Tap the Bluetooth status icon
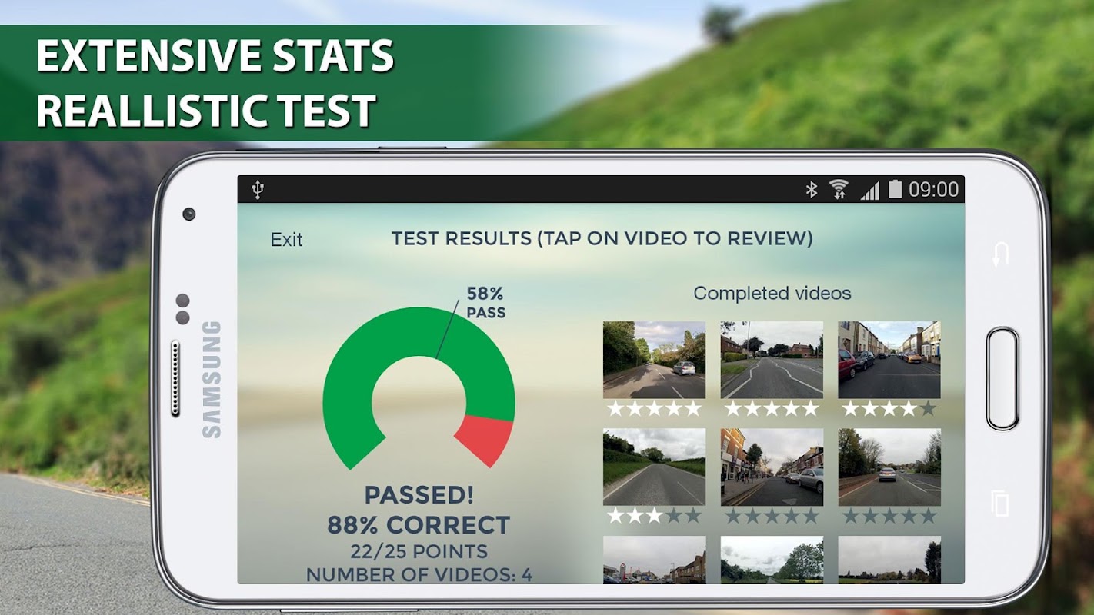The width and height of the screenshot is (1094, 615). (811, 189)
